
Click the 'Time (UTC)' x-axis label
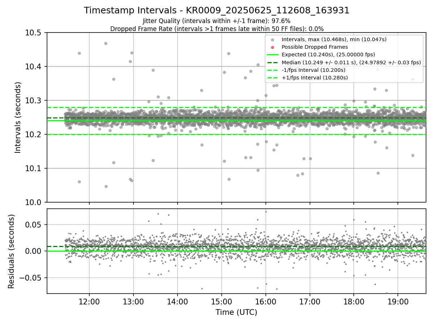[x=236, y=312]
